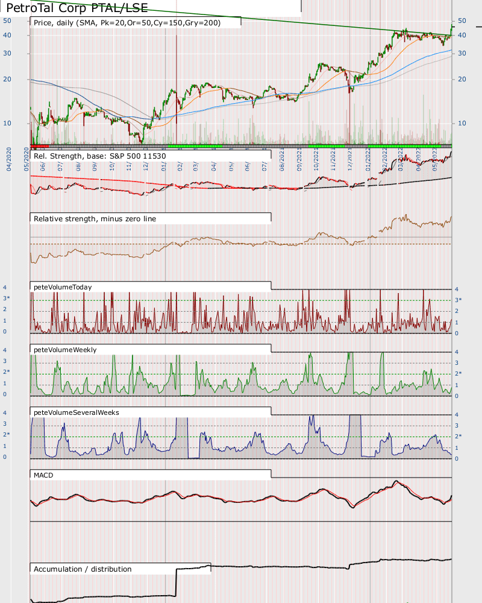
Task: Click the 4 value on peteVolumeWeekly right axis
Action: pos(457,352)
